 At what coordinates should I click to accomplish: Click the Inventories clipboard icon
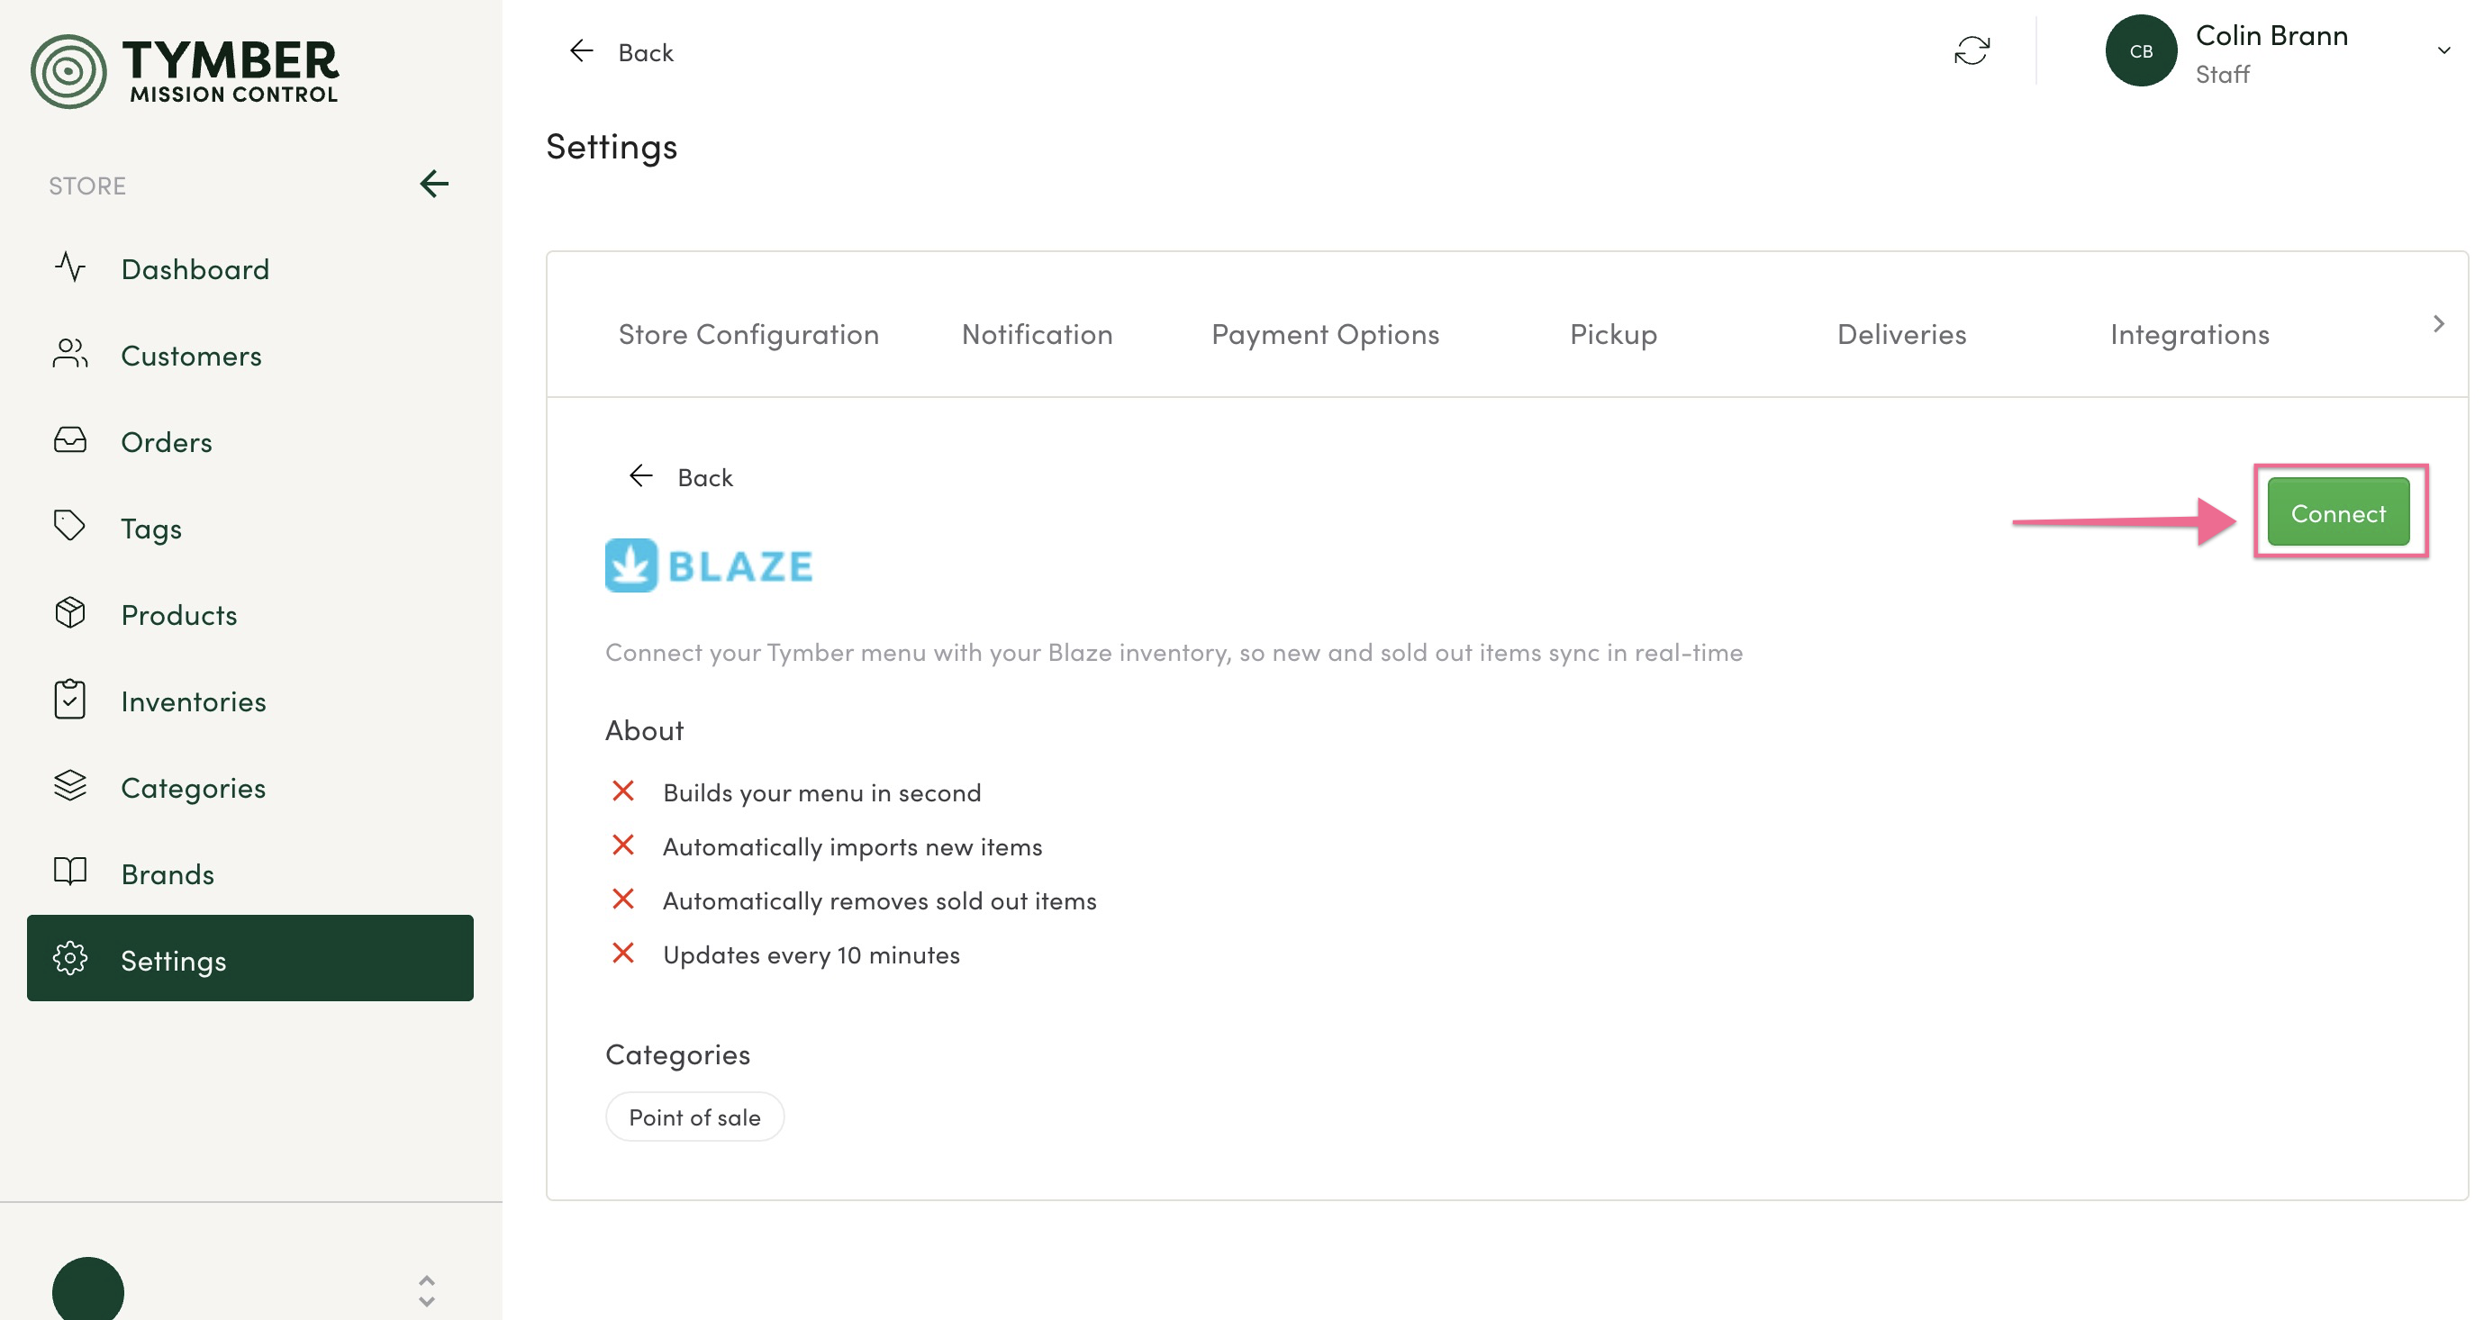point(70,699)
